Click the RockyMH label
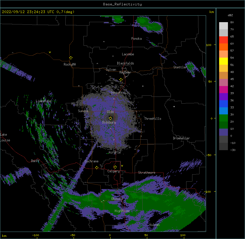245x239 pixels. [70, 64]
